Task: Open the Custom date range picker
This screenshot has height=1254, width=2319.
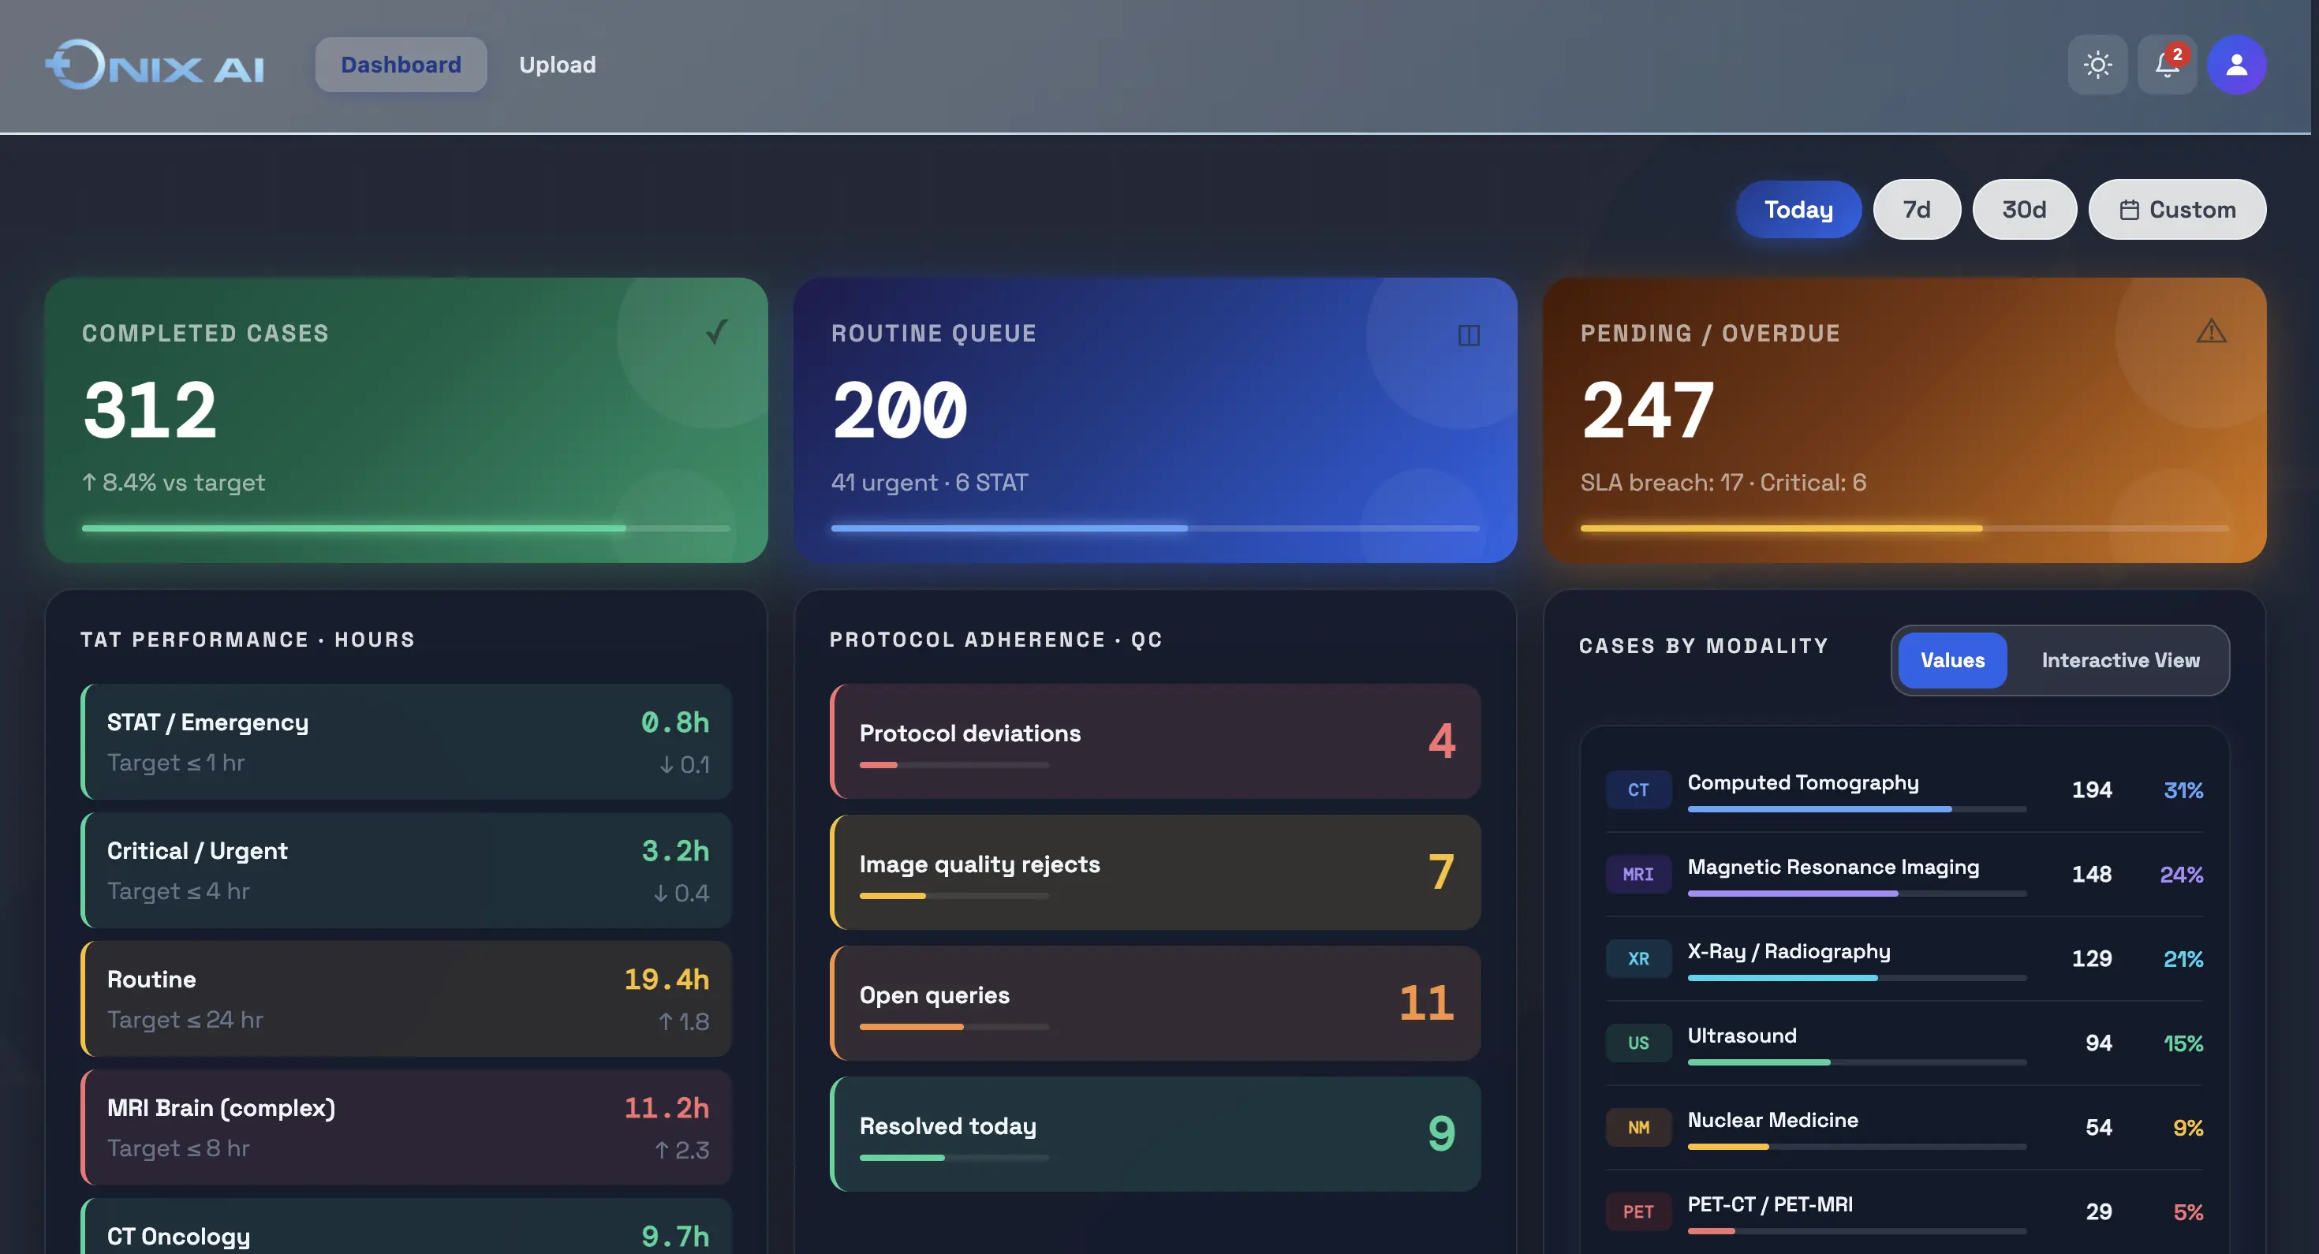Action: click(x=2178, y=209)
